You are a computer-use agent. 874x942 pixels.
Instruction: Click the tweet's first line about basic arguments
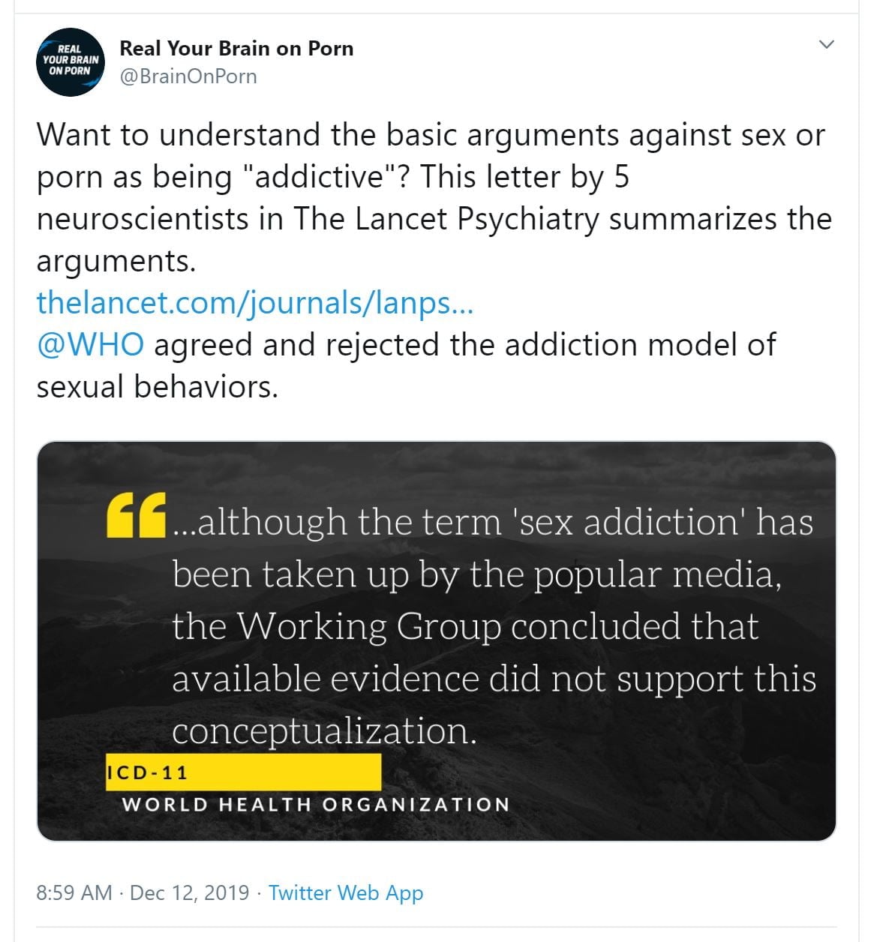(x=430, y=135)
